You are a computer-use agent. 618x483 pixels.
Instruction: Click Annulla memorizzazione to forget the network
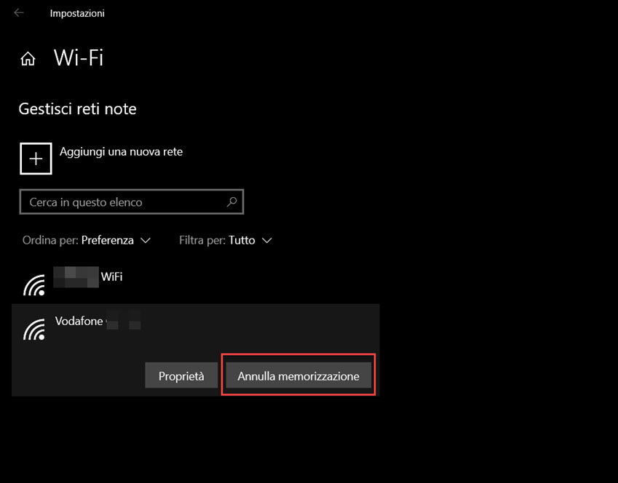tap(298, 375)
